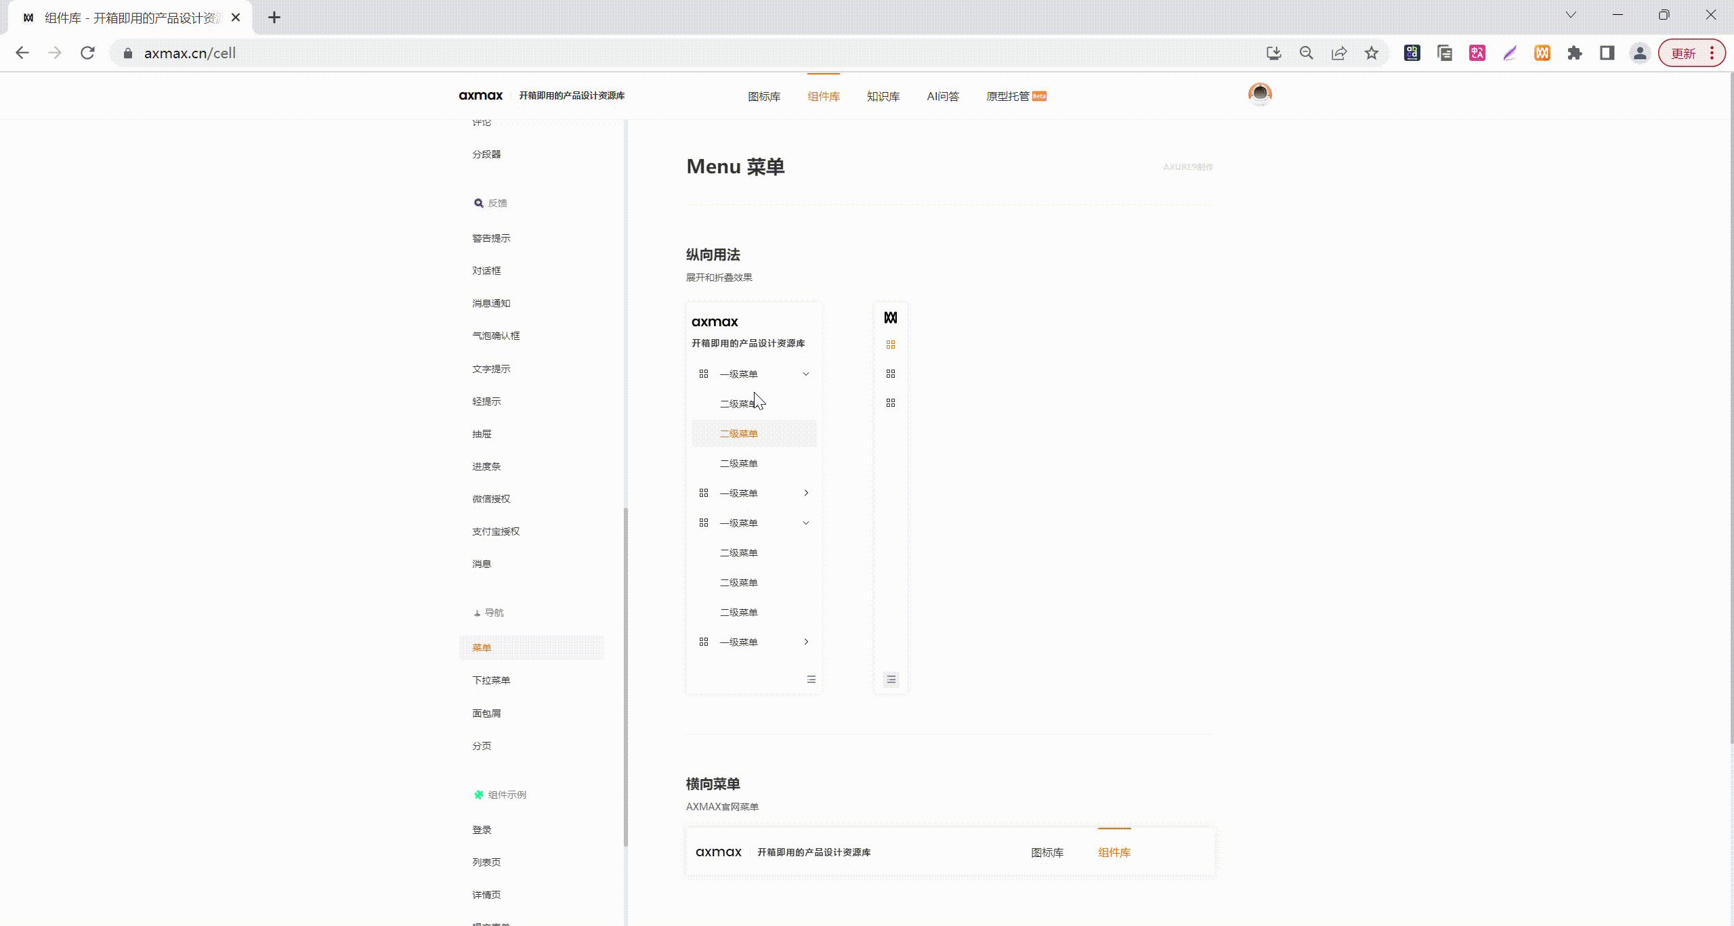Switch to 知识库 in top navigation

point(883,97)
